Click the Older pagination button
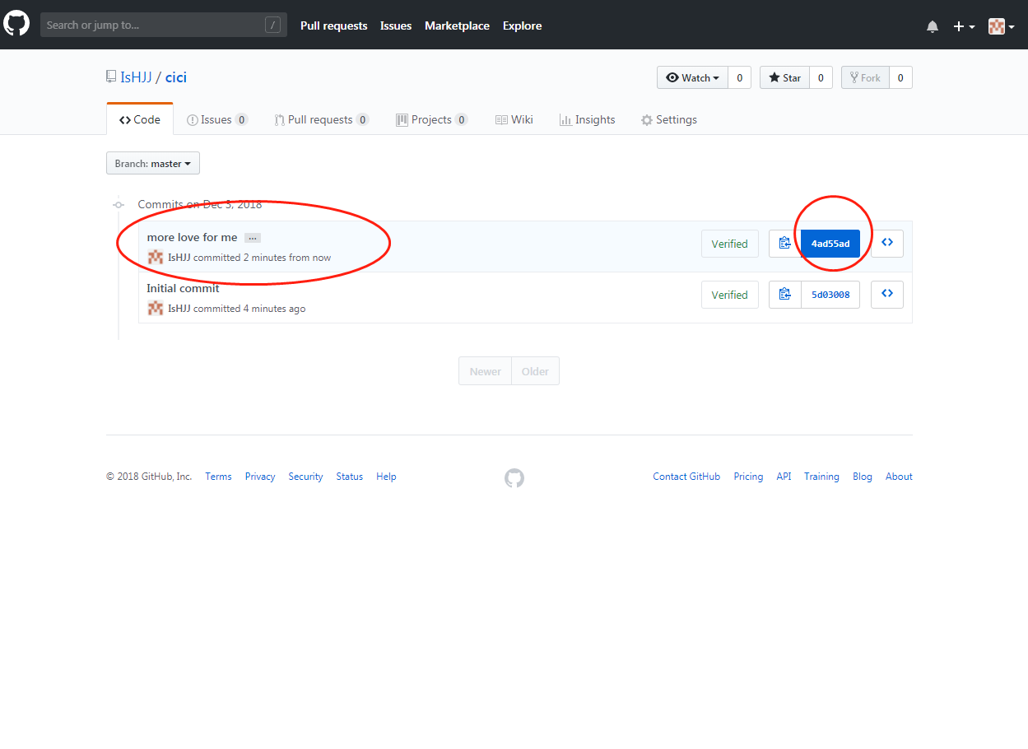This screenshot has width=1028, height=749. tap(535, 371)
